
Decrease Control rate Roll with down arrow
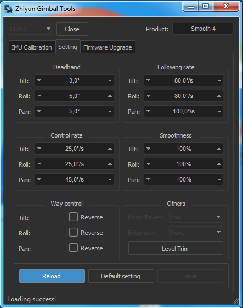click(39, 164)
